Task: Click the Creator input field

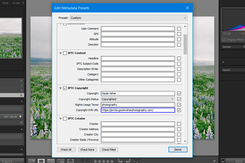Action: [x=138, y=124]
